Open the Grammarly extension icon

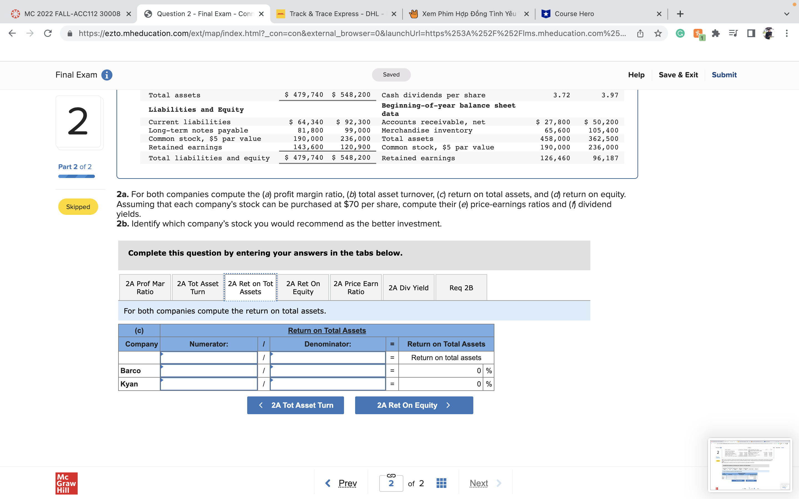click(x=680, y=33)
